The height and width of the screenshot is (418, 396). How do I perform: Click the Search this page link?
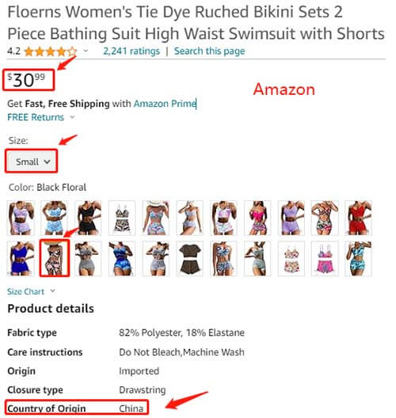[x=209, y=51]
